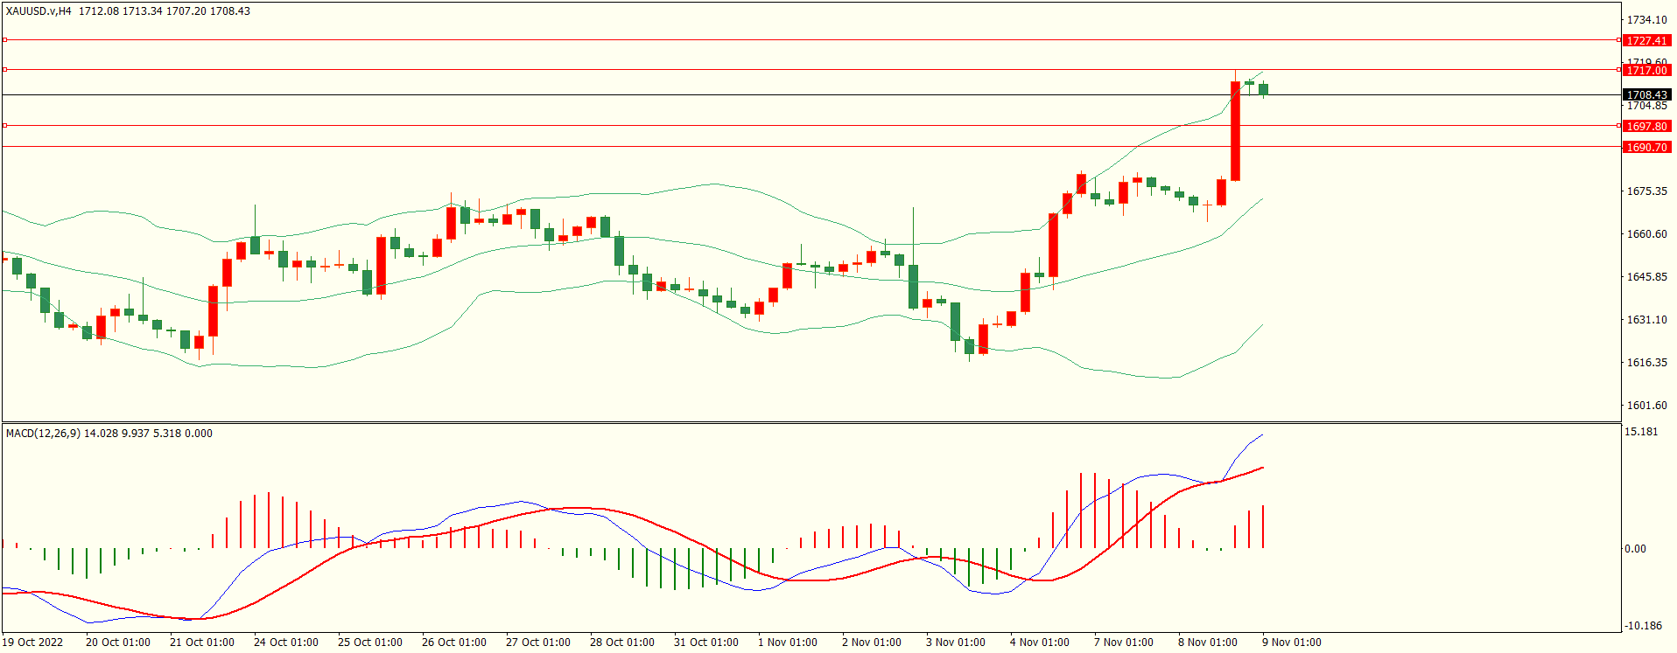Select the red 1690.70 price label

pyautogui.click(x=1646, y=148)
